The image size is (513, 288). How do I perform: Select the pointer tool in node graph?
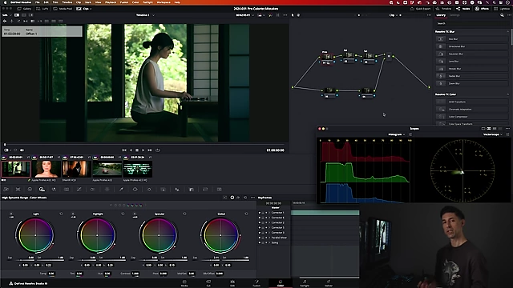tap(293, 15)
